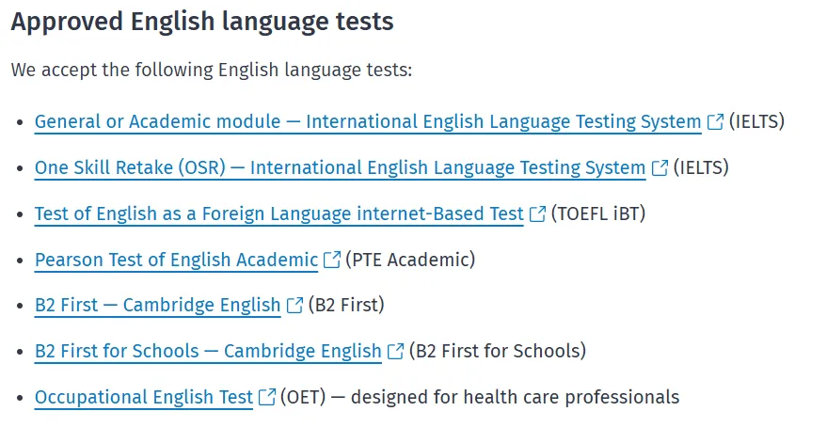
Task: Open B2 First for Schools — Cambridge English link
Action: click(x=208, y=352)
